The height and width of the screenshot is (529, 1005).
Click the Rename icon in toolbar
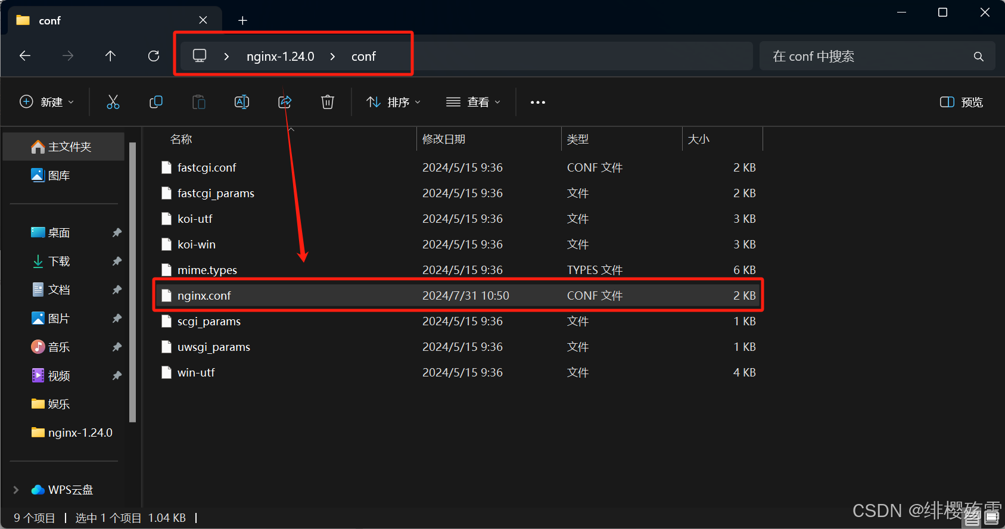click(242, 102)
